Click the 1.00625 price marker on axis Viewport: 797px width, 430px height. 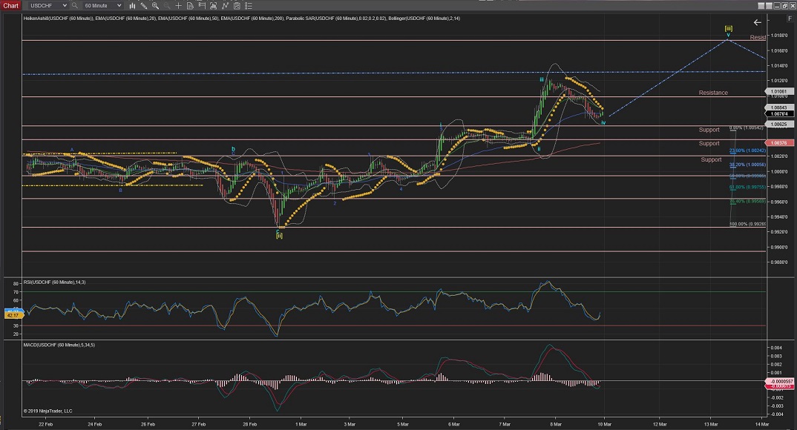click(778, 125)
